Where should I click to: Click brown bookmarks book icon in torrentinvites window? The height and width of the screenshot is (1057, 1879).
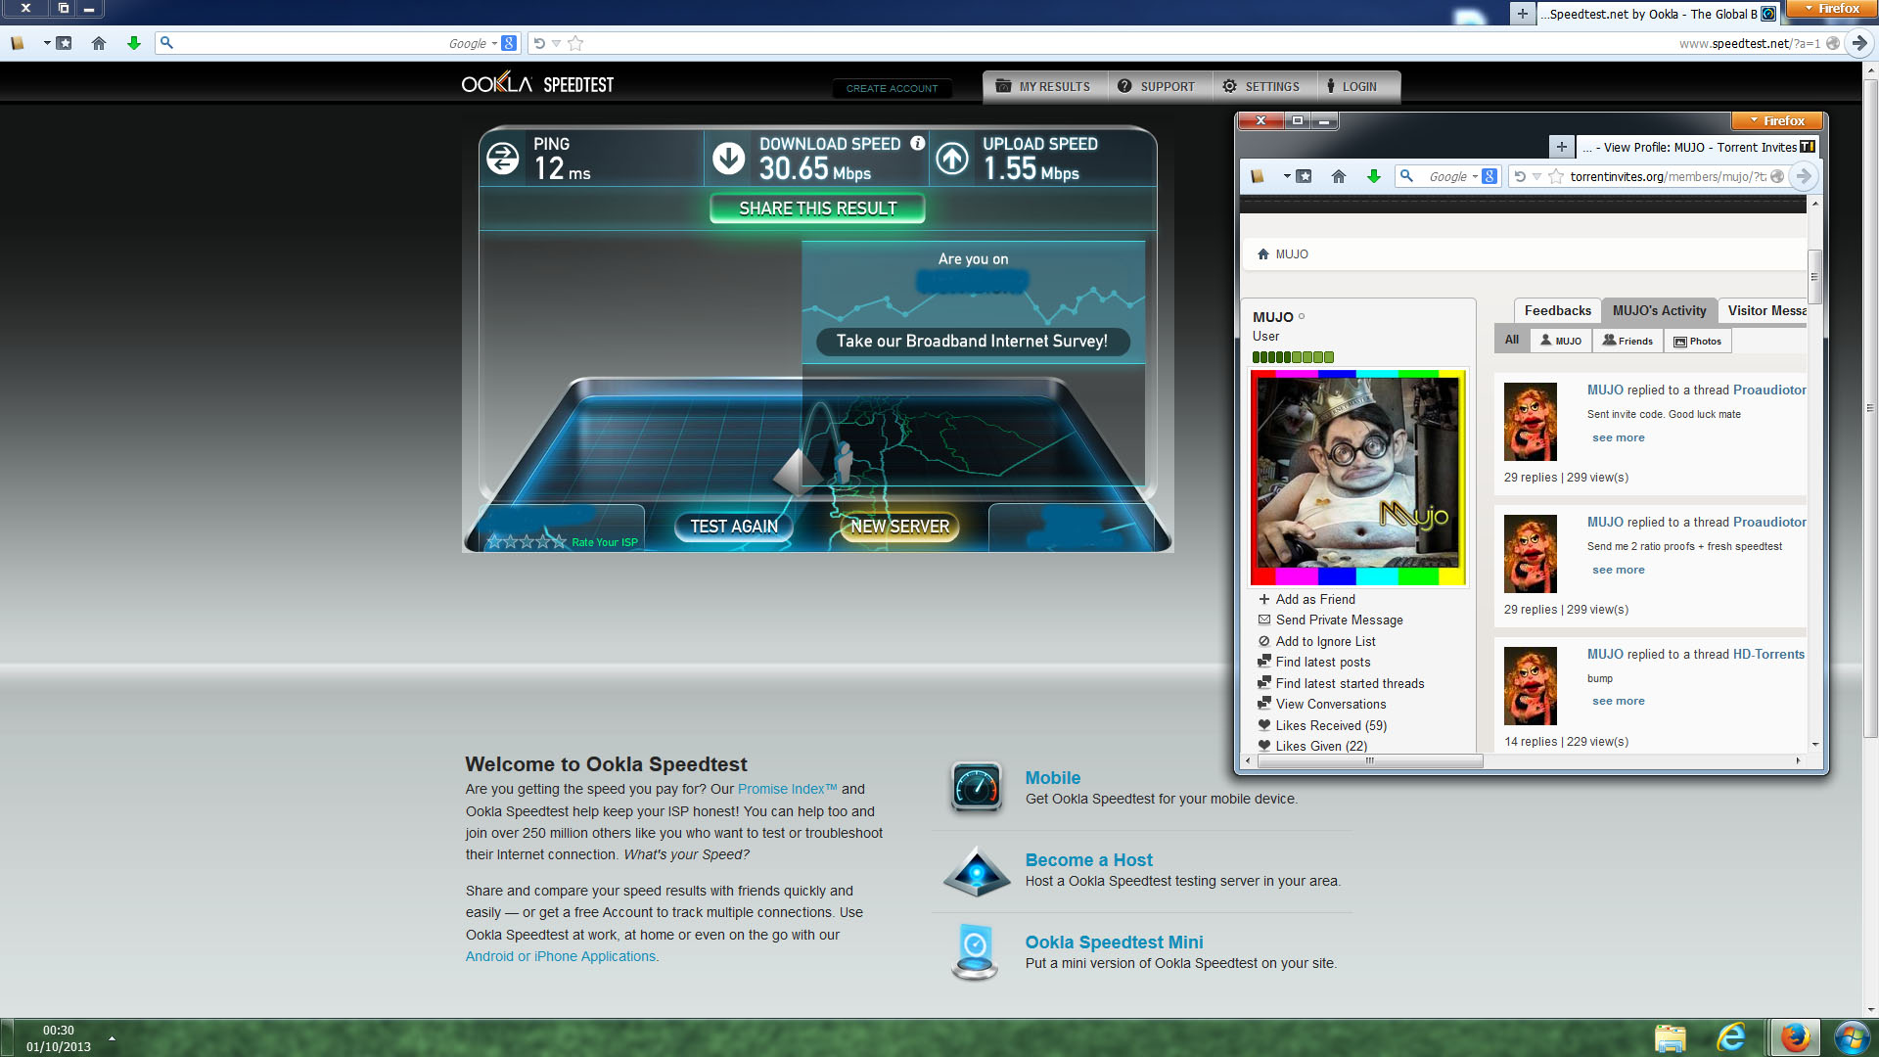(x=1258, y=176)
